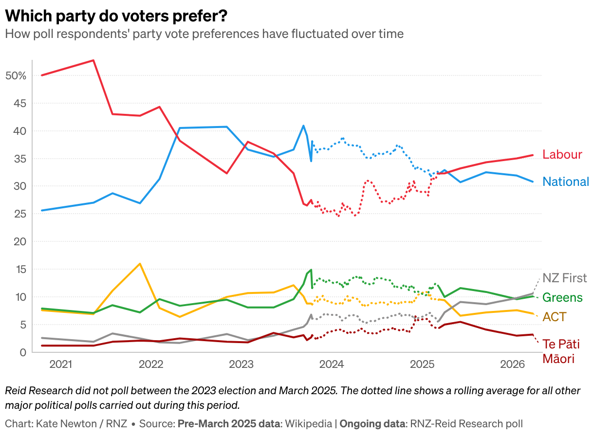
Task: Click the 2023 x-axis year label
Action: point(241,364)
